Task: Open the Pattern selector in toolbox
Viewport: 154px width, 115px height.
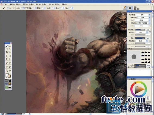Action: point(7,84)
